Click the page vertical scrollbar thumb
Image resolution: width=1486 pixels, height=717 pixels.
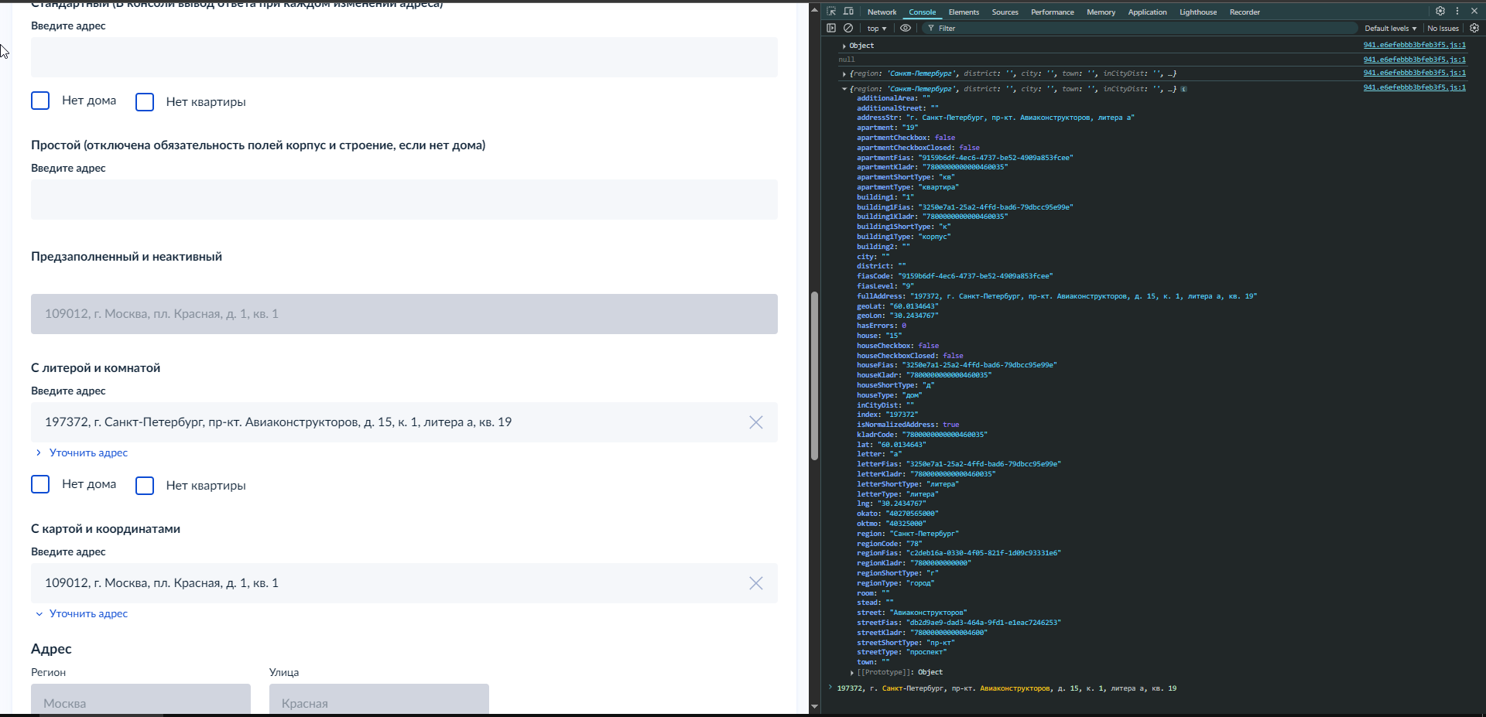coord(814,376)
